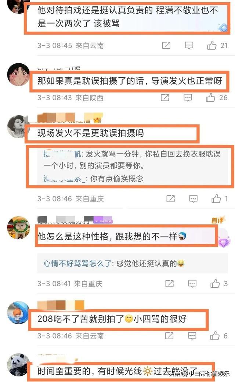Like the 现场发火 comment with 1 like

(216, 199)
